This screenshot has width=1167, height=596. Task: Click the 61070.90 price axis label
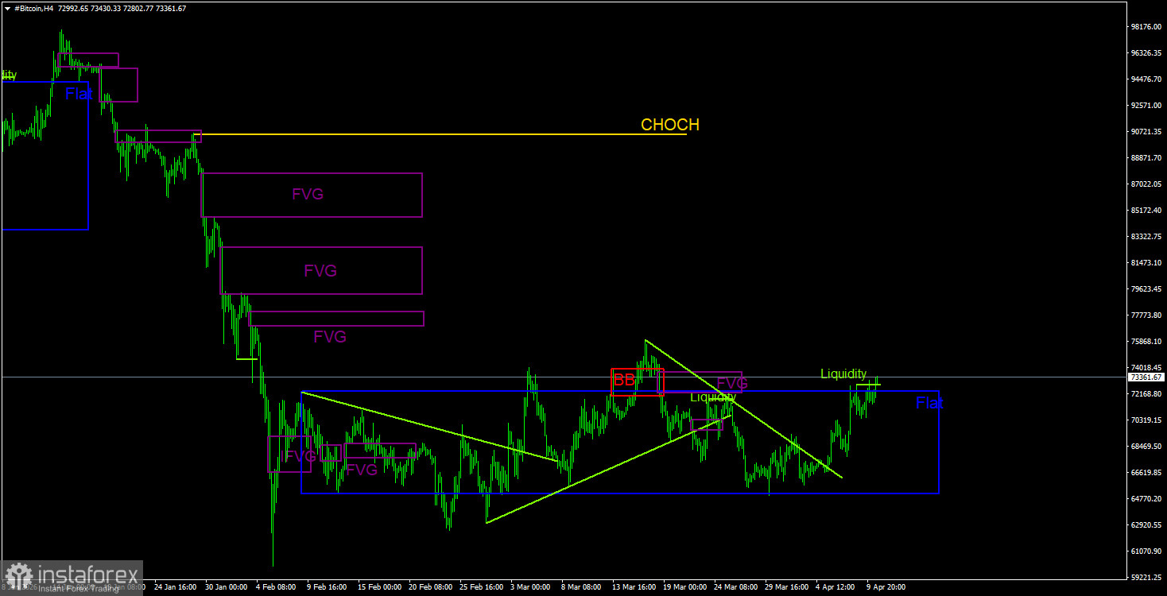pyautogui.click(x=1146, y=551)
